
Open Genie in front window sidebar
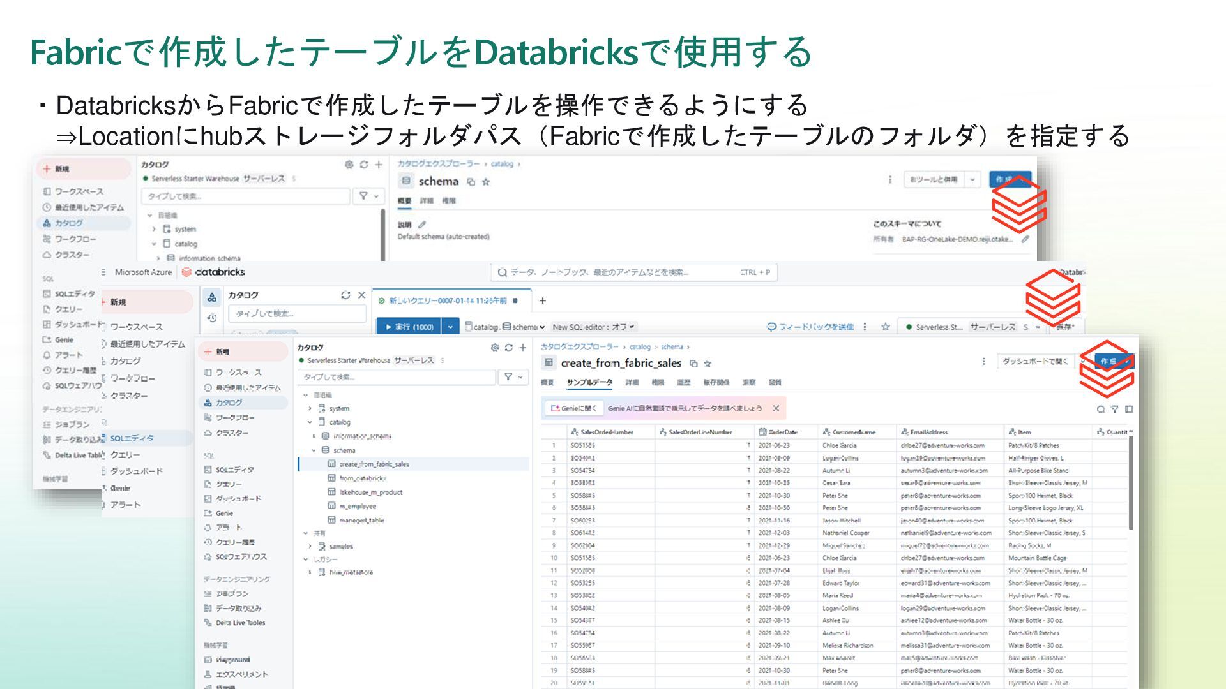tap(223, 513)
